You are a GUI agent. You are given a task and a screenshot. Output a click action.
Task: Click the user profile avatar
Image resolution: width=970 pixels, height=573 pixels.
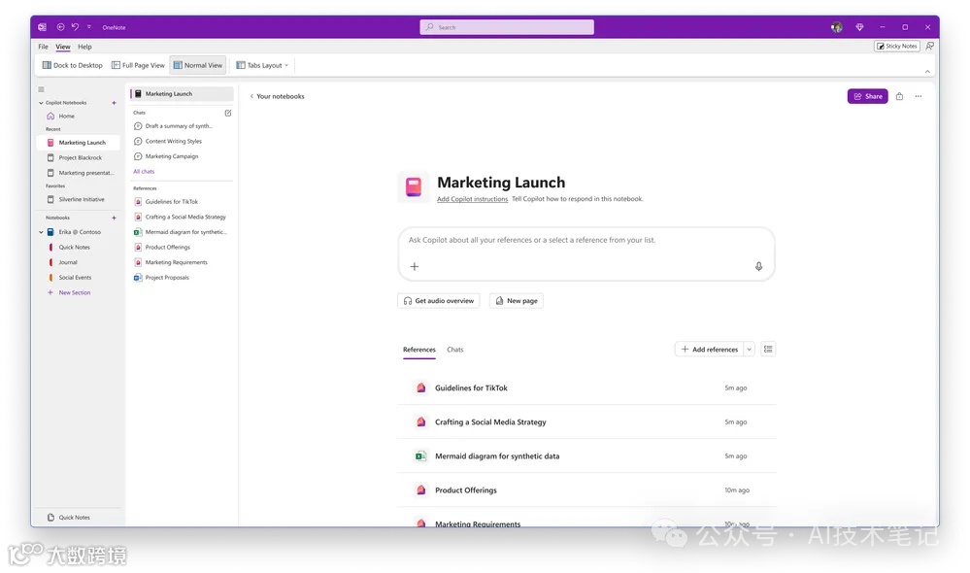coord(836,27)
